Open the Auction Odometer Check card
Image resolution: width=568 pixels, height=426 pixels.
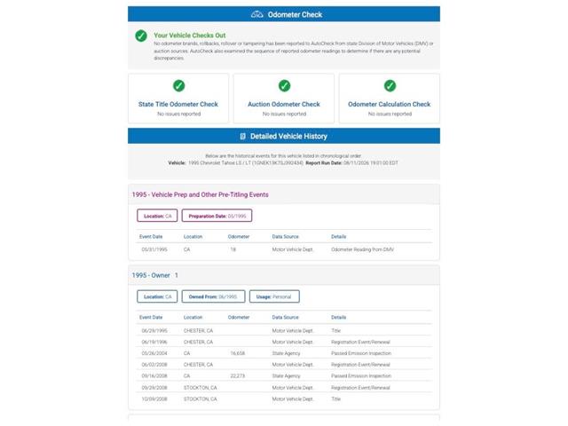284,99
